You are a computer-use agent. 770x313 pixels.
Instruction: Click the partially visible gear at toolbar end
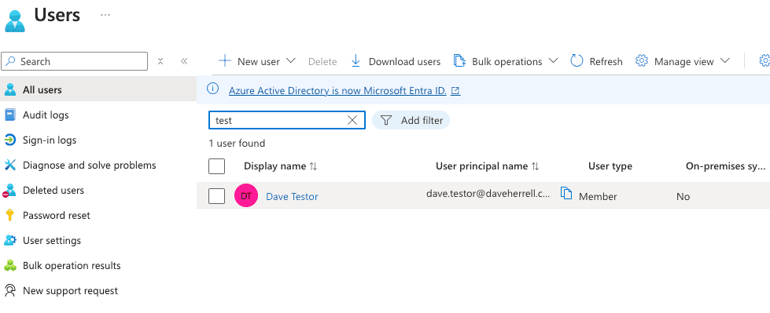click(x=764, y=60)
